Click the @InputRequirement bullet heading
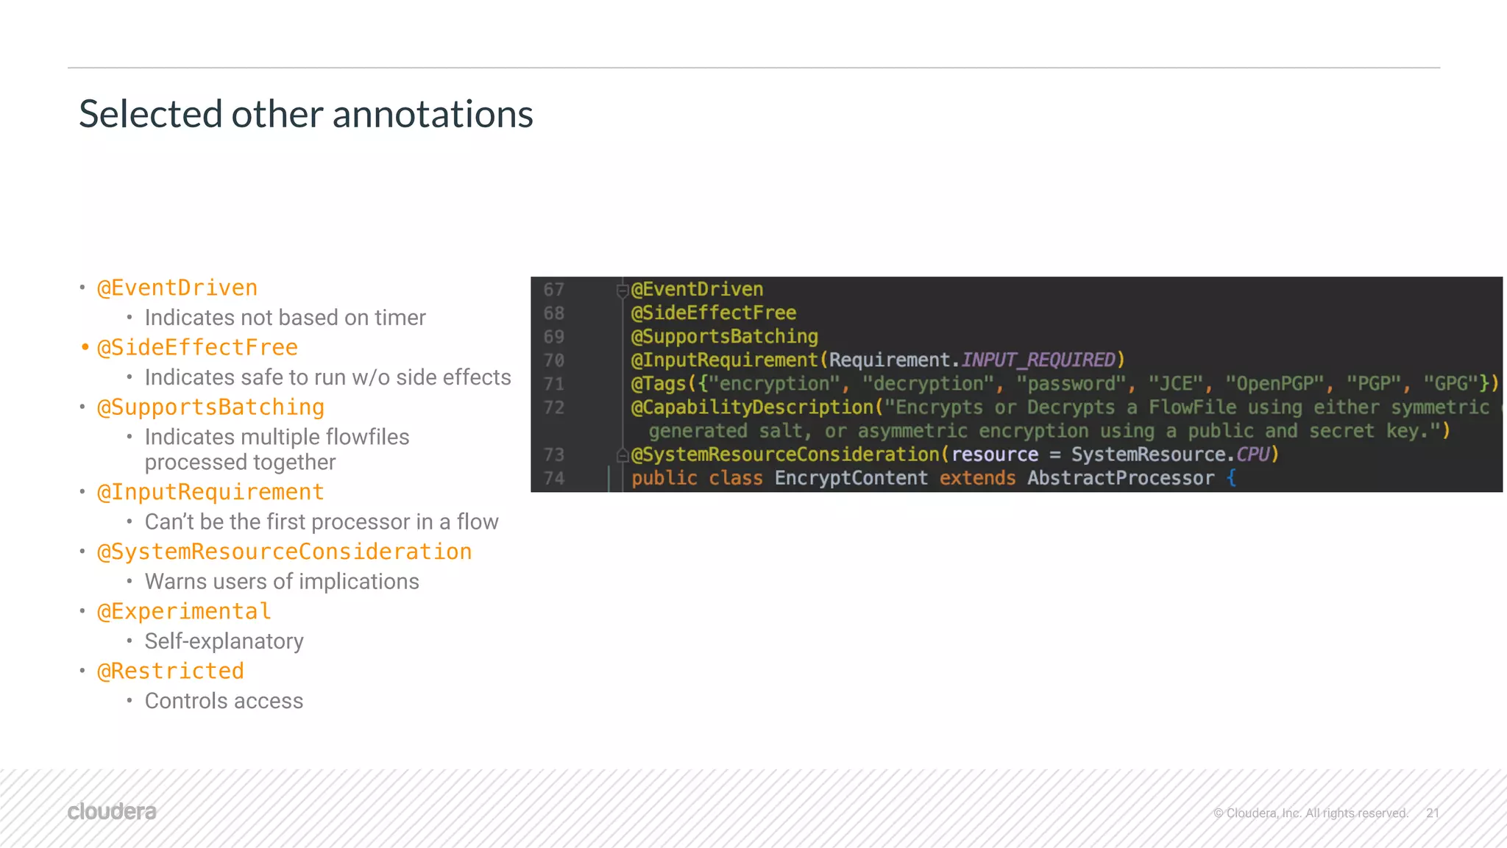The image size is (1507, 848). tap(210, 491)
